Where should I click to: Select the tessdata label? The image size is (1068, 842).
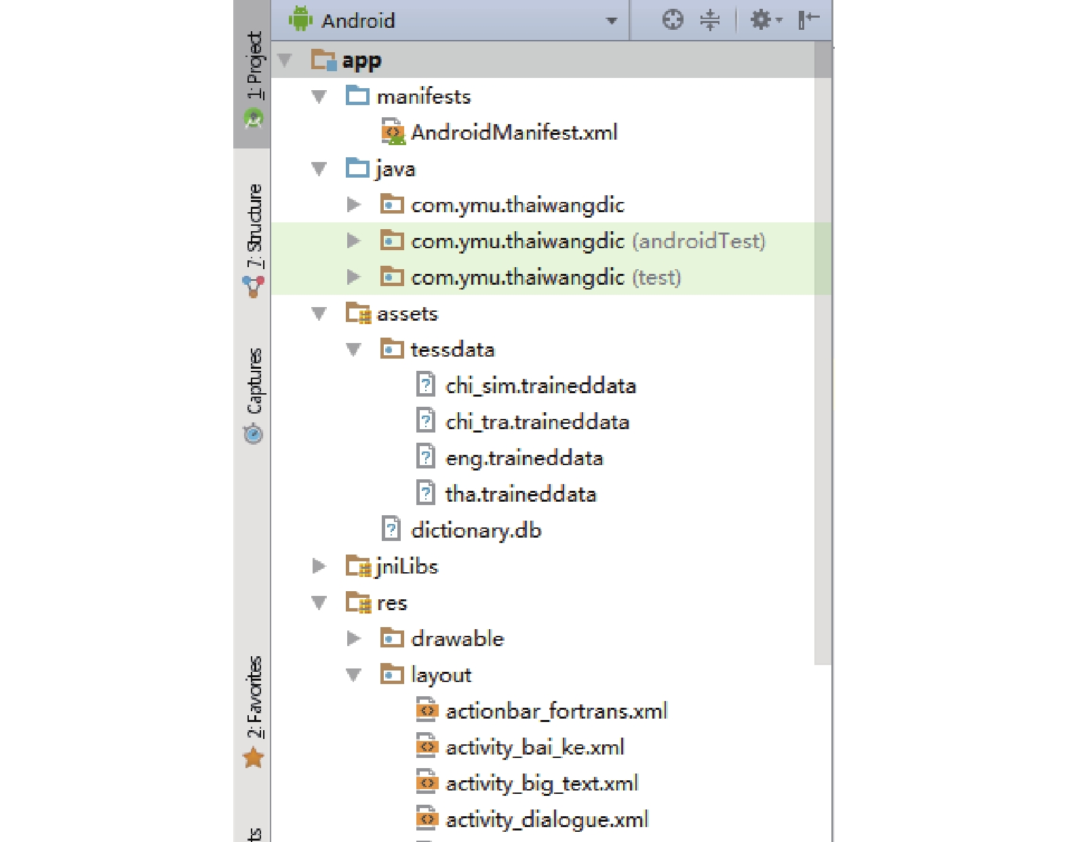pos(453,350)
